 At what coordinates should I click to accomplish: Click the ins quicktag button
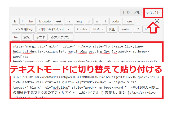coord(68,21)
